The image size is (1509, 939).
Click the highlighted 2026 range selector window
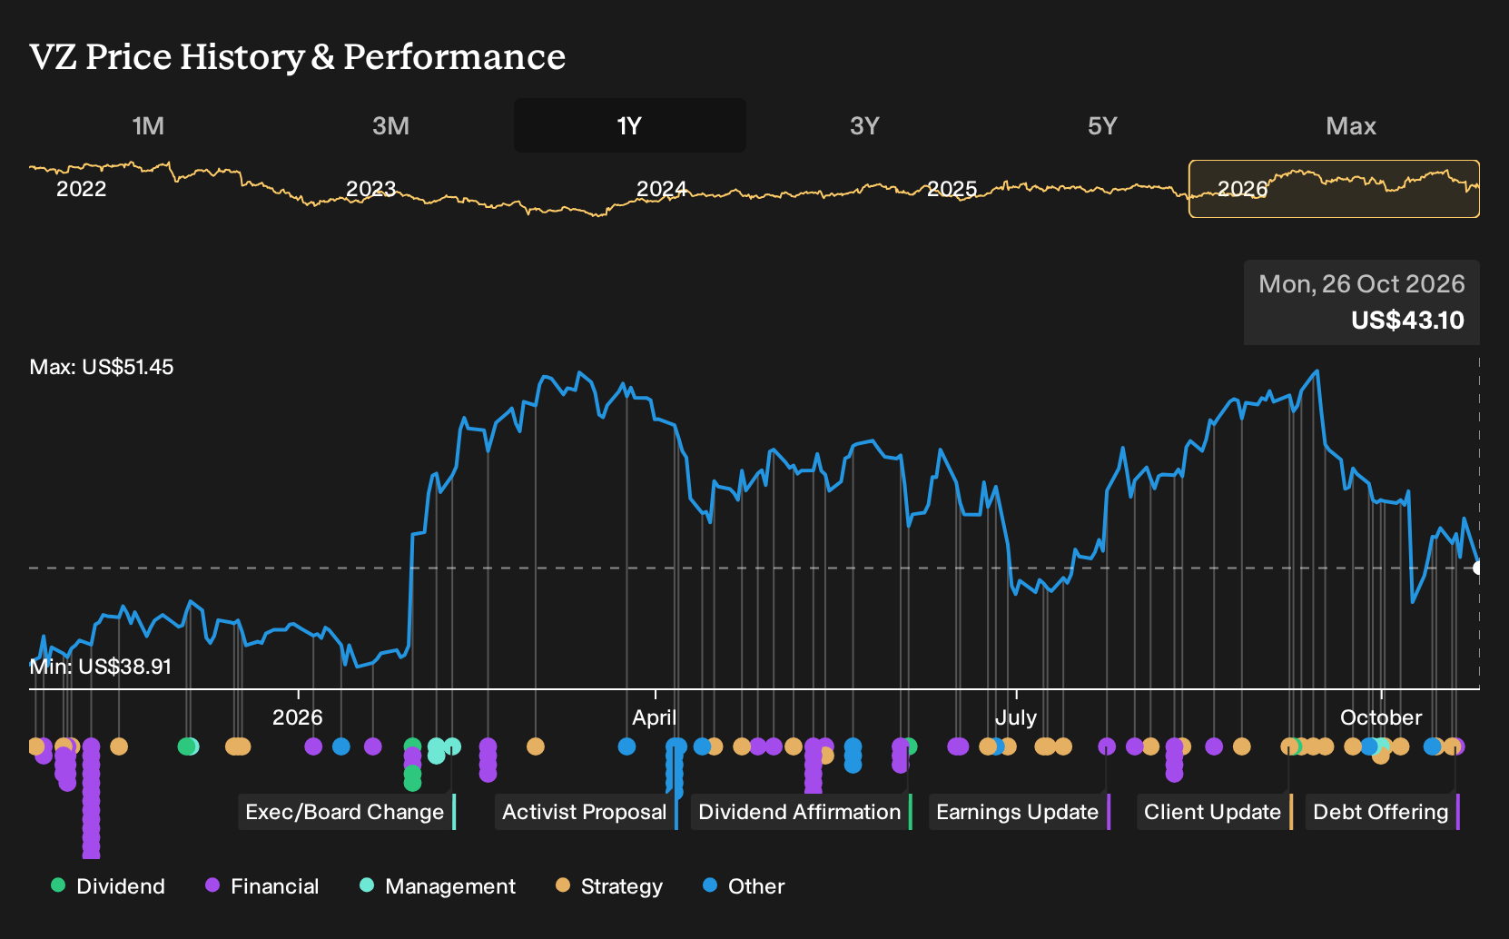click(x=1334, y=189)
